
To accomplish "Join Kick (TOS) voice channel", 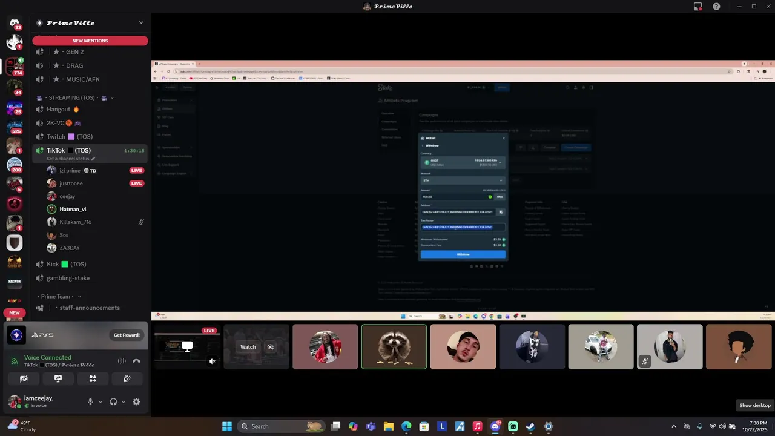I will coord(90,264).
